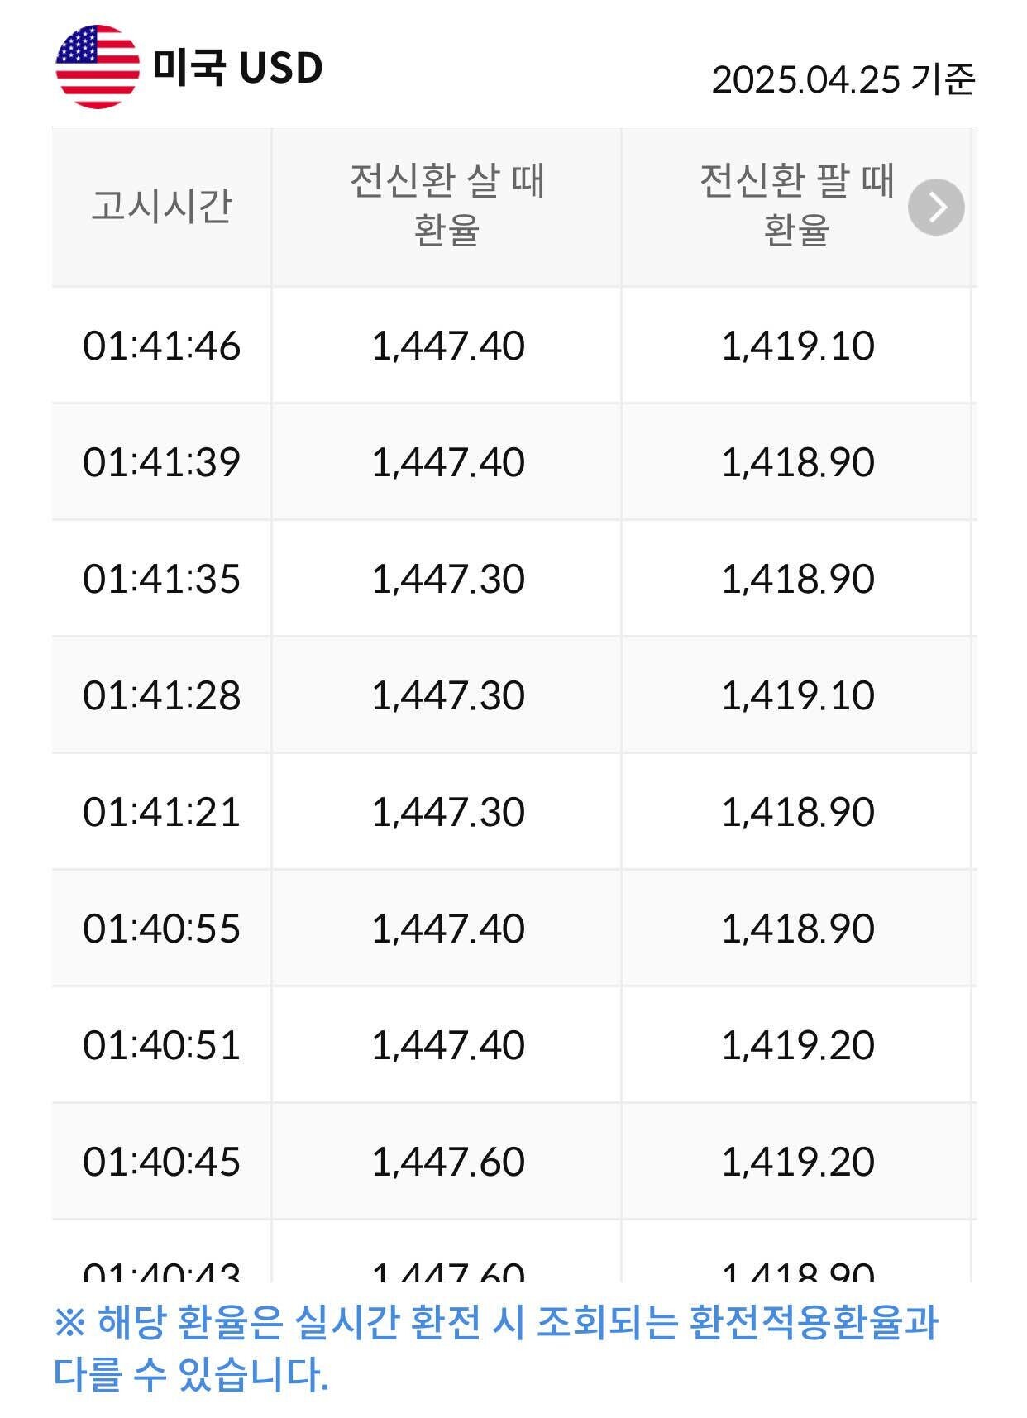This screenshot has width=1027, height=1418.
Task: Select the 01:41:21 time row
Action: point(161,812)
